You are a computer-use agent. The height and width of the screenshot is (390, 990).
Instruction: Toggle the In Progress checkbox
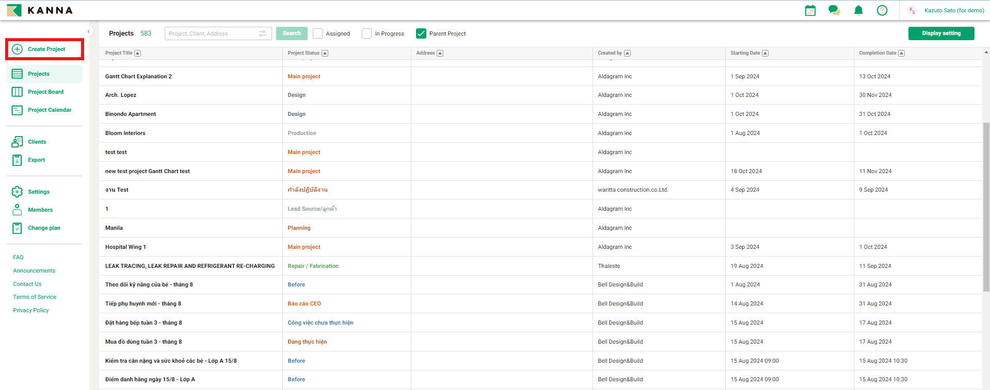pos(367,33)
